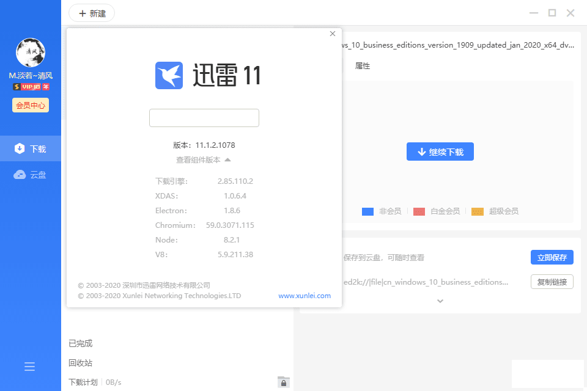Open 会员中心 member center
Screen dimensions: 587x391
pyautogui.click(x=31, y=105)
